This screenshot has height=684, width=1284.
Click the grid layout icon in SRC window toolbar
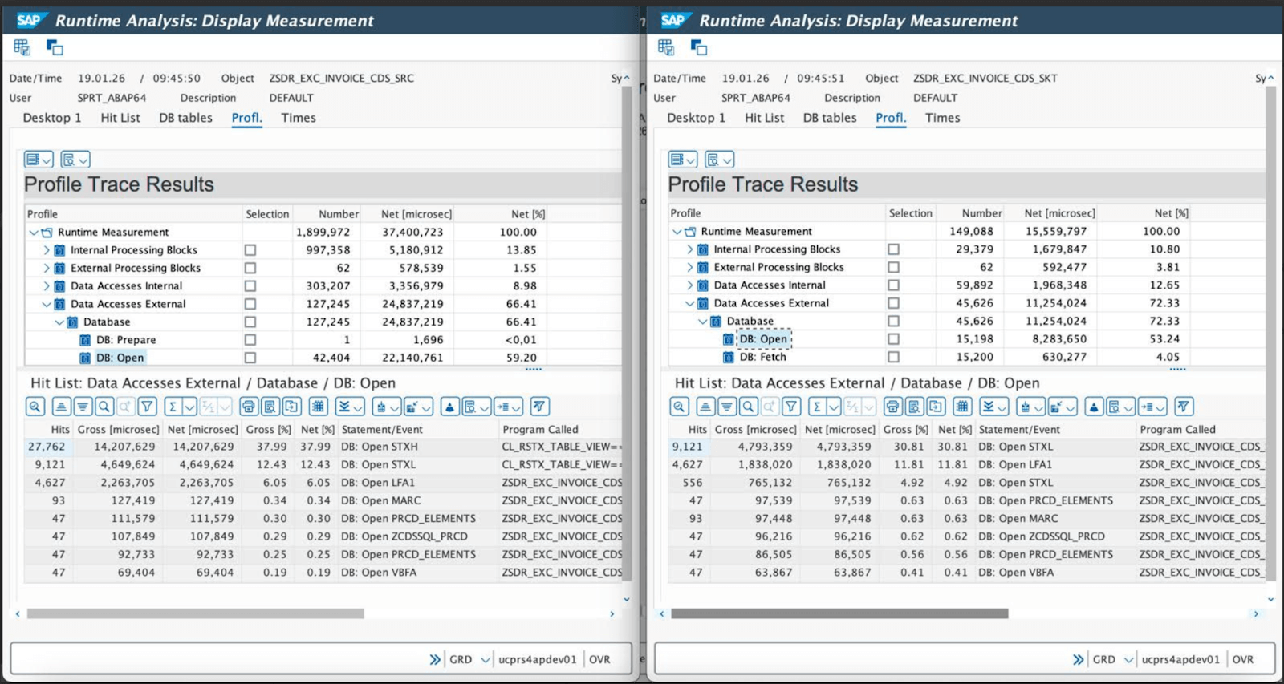[319, 407]
